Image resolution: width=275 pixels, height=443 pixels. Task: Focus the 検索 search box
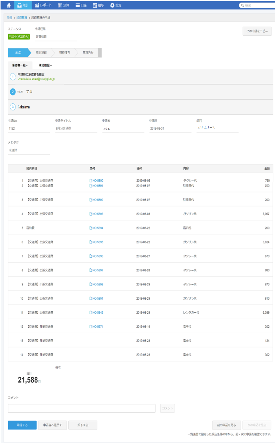click(x=257, y=6)
